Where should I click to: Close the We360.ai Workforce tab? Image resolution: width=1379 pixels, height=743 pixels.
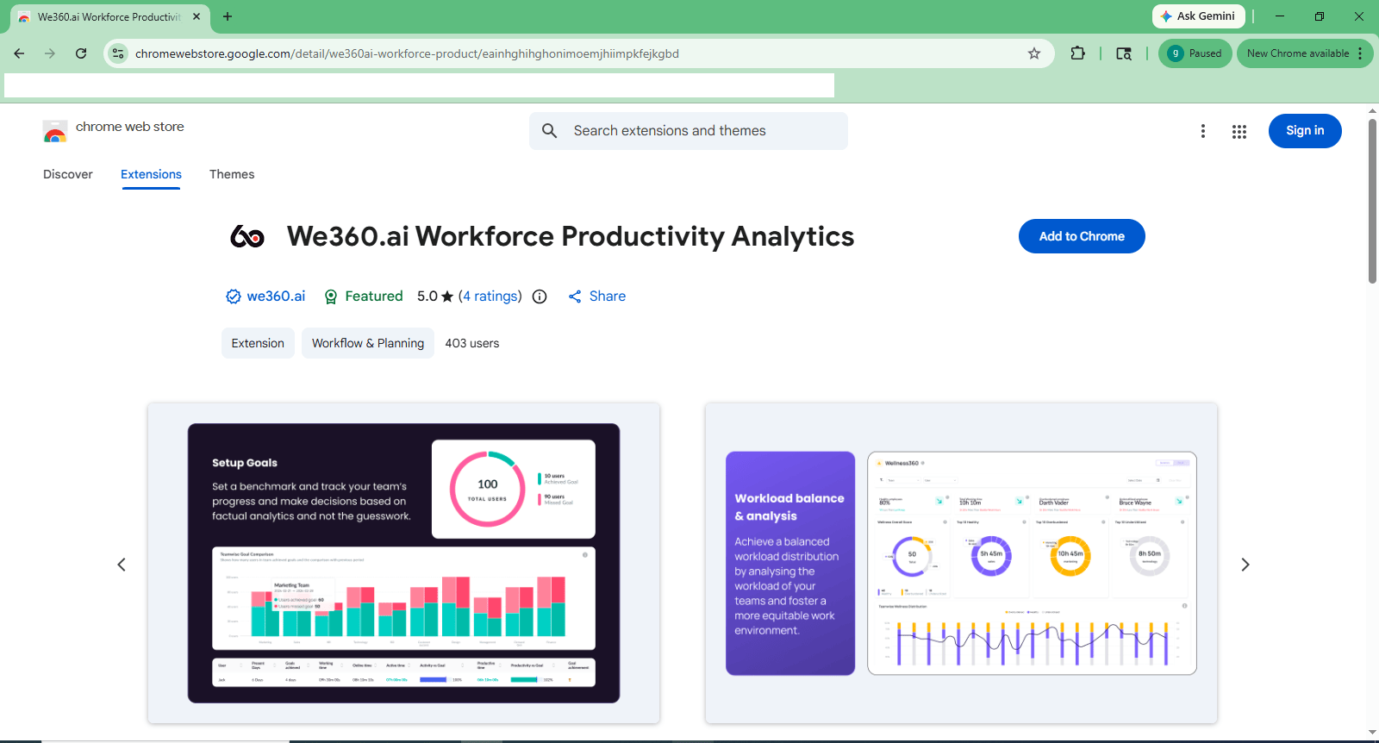tap(197, 16)
